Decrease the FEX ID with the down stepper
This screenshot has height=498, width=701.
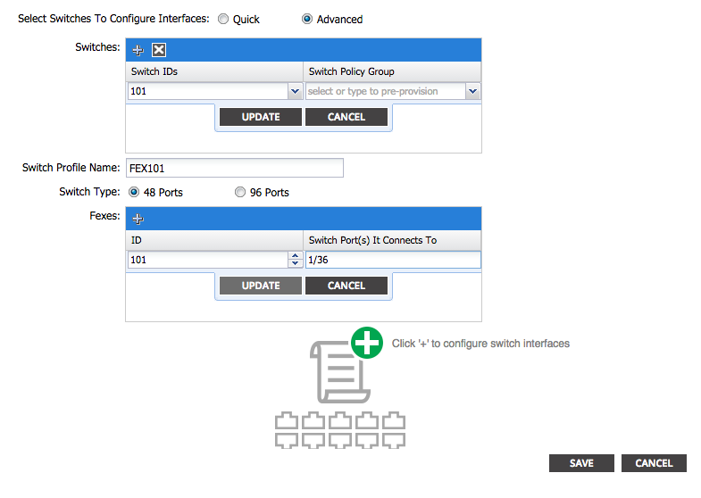[x=295, y=263]
